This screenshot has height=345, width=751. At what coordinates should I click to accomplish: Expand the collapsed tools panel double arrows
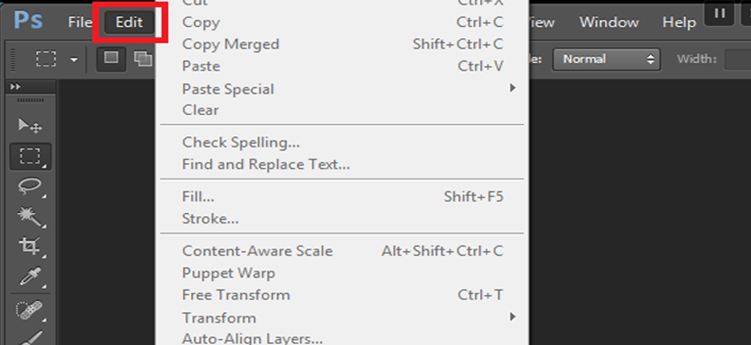click(16, 86)
